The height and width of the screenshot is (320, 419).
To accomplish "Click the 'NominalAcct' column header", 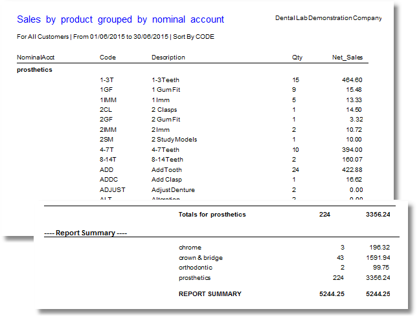I will [36, 58].
